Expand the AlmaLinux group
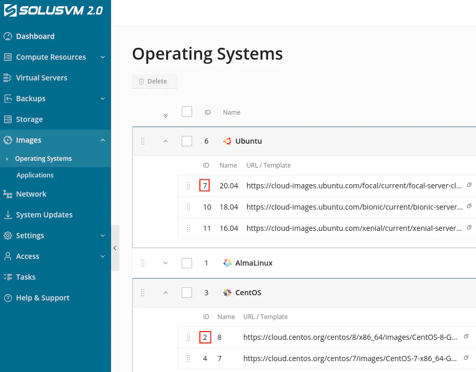 coord(165,263)
